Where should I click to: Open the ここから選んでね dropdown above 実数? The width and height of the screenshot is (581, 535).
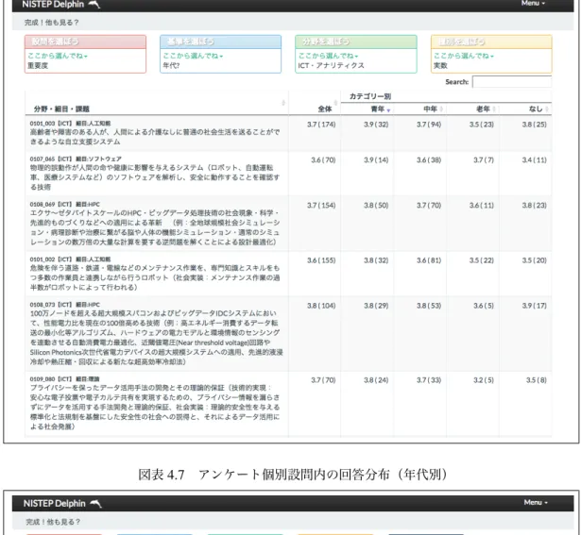point(464,56)
